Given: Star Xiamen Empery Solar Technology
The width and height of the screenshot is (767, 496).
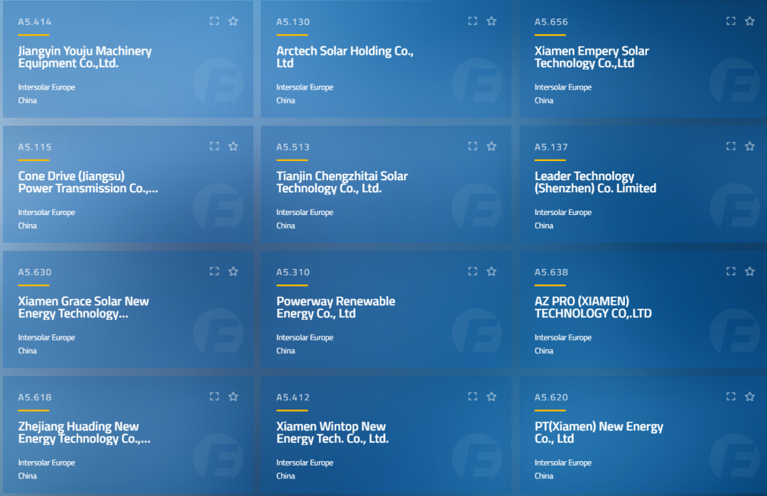Looking at the screenshot, I should click(750, 21).
